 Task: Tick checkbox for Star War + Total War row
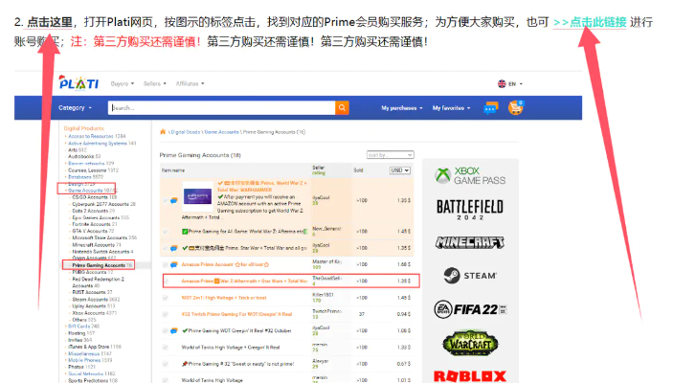166,248
